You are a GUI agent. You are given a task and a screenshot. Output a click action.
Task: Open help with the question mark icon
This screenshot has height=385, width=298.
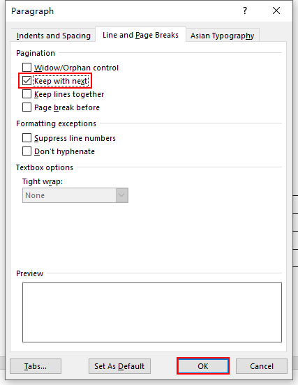coord(245,10)
